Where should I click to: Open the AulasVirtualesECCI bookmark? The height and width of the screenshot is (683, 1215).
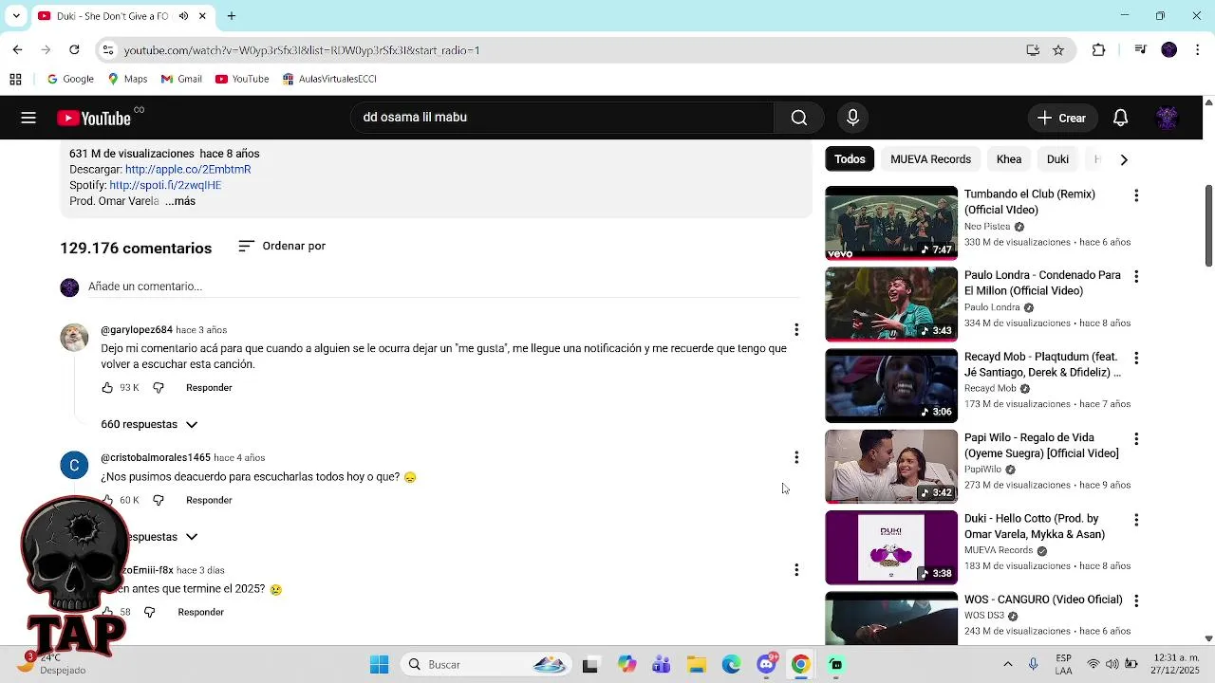329,79
